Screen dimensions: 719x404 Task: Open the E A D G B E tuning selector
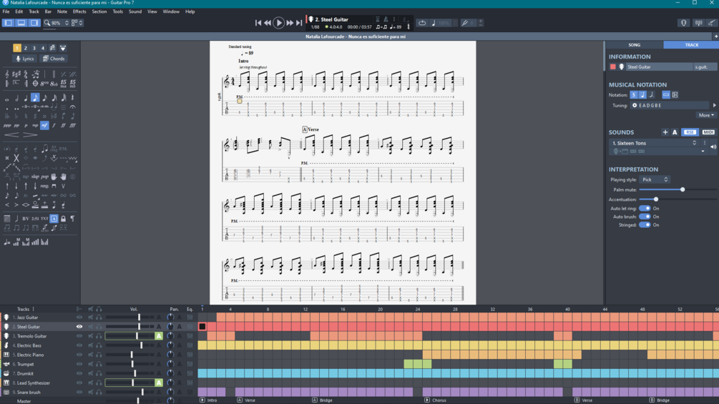coord(670,105)
